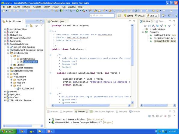Click the Forward navigation arrow in toolbar
The image size is (179, 134).
(164, 11)
